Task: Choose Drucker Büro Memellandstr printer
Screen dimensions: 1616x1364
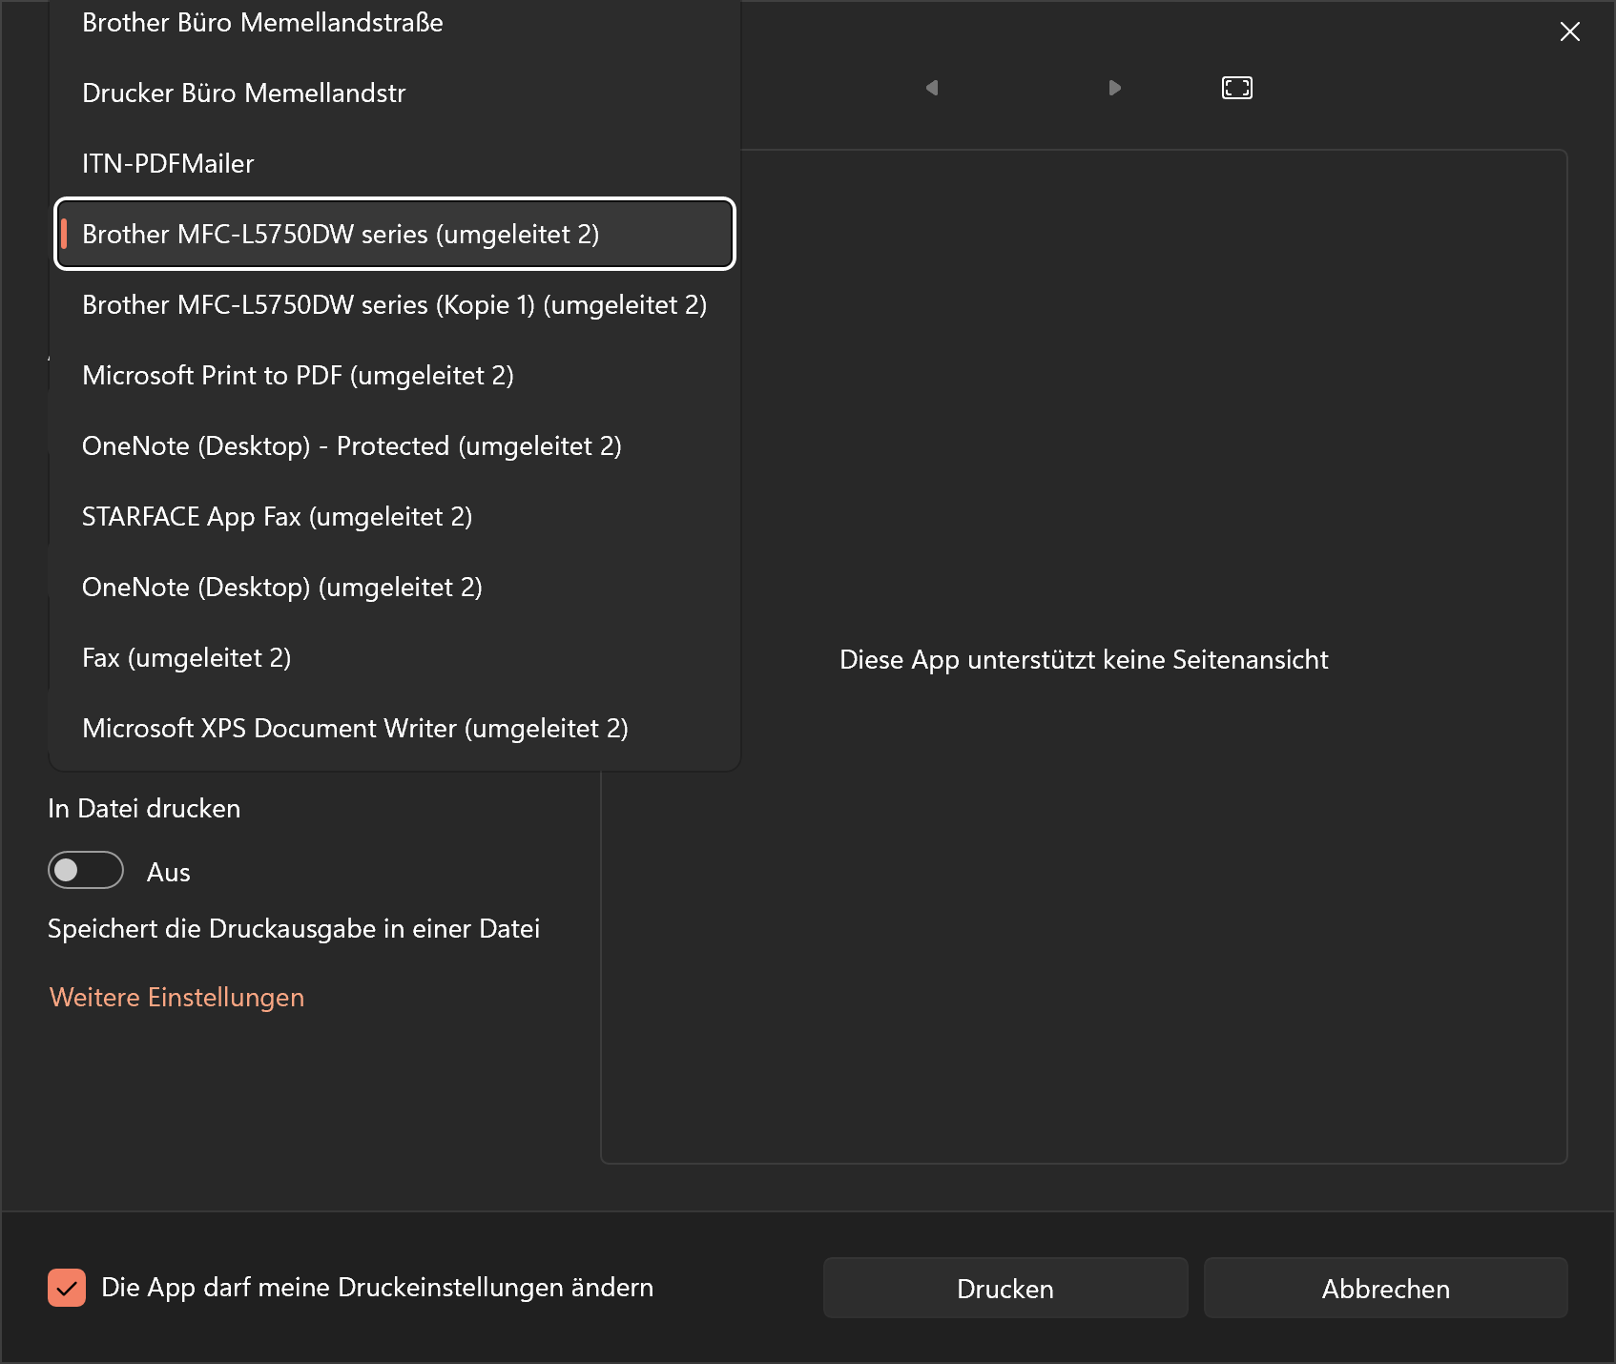Action: tap(395, 93)
